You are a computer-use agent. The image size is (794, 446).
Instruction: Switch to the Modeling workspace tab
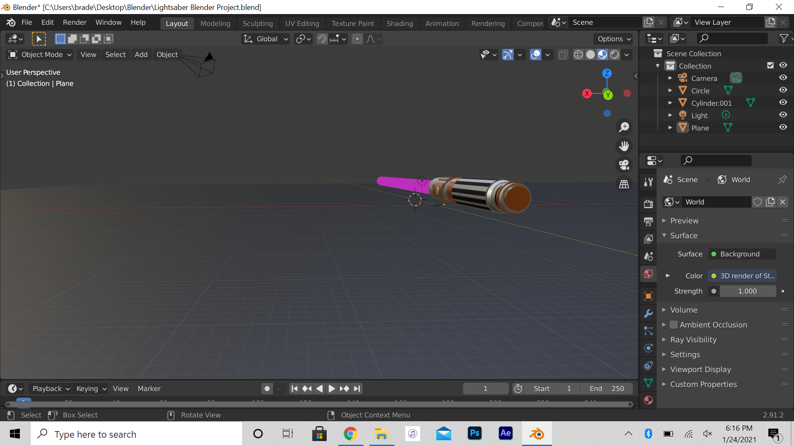[215, 24]
